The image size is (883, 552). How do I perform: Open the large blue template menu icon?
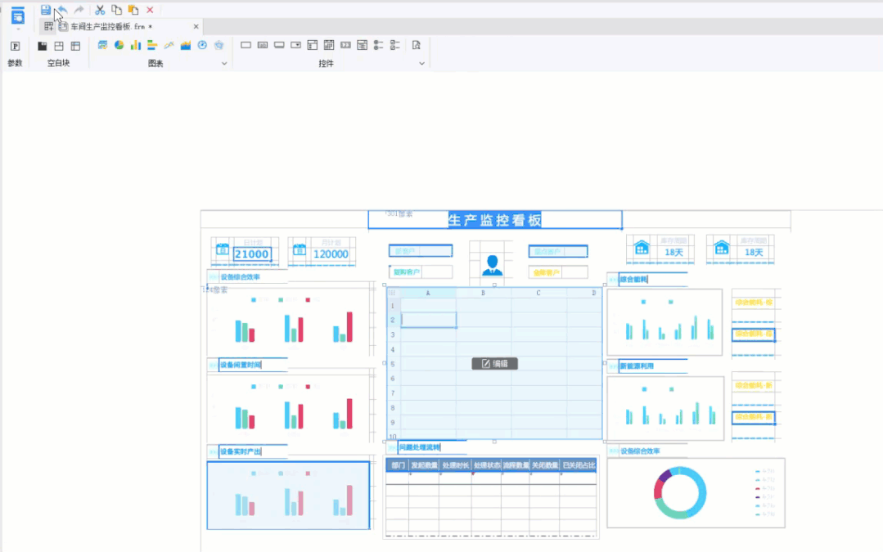[18, 16]
